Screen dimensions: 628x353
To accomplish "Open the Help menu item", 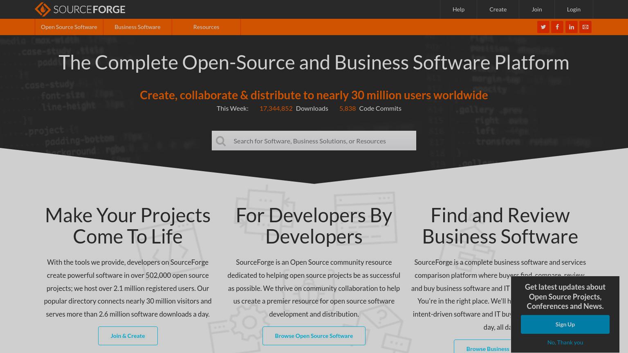I will pyautogui.click(x=458, y=9).
